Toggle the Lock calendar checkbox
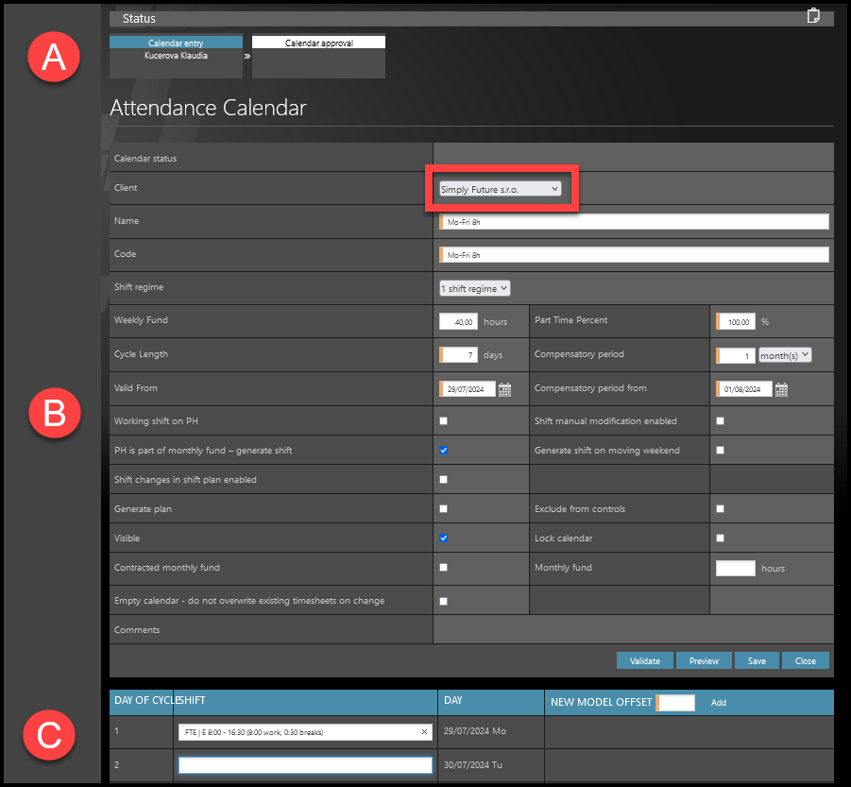Viewport: 851px width, 787px height. point(720,538)
